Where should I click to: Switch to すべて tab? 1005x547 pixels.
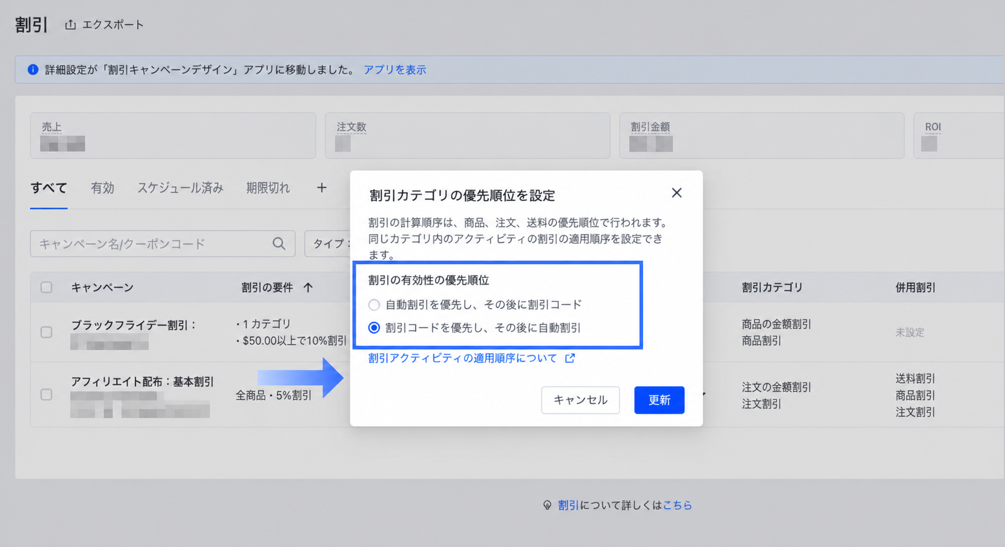pyautogui.click(x=48, y=188)
